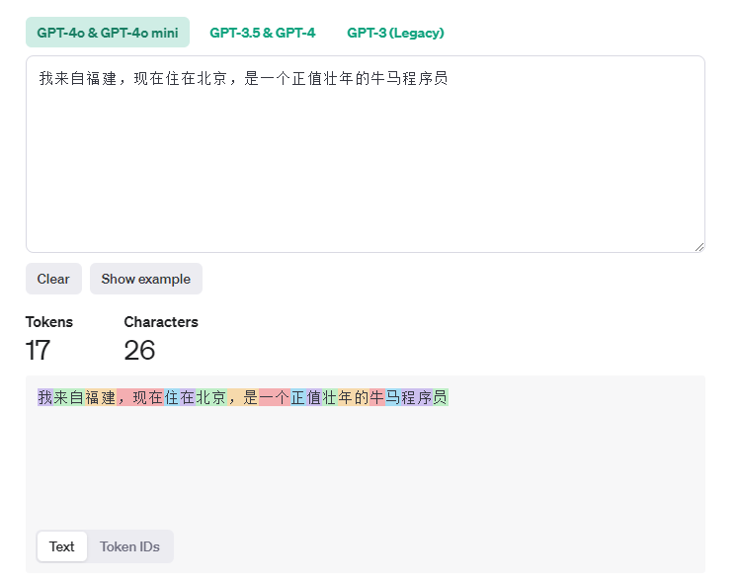Image resolution: width=738 pixels, height=583 pixels.
Task: Click the Tokens count value 17
Action: pos(38,350)
